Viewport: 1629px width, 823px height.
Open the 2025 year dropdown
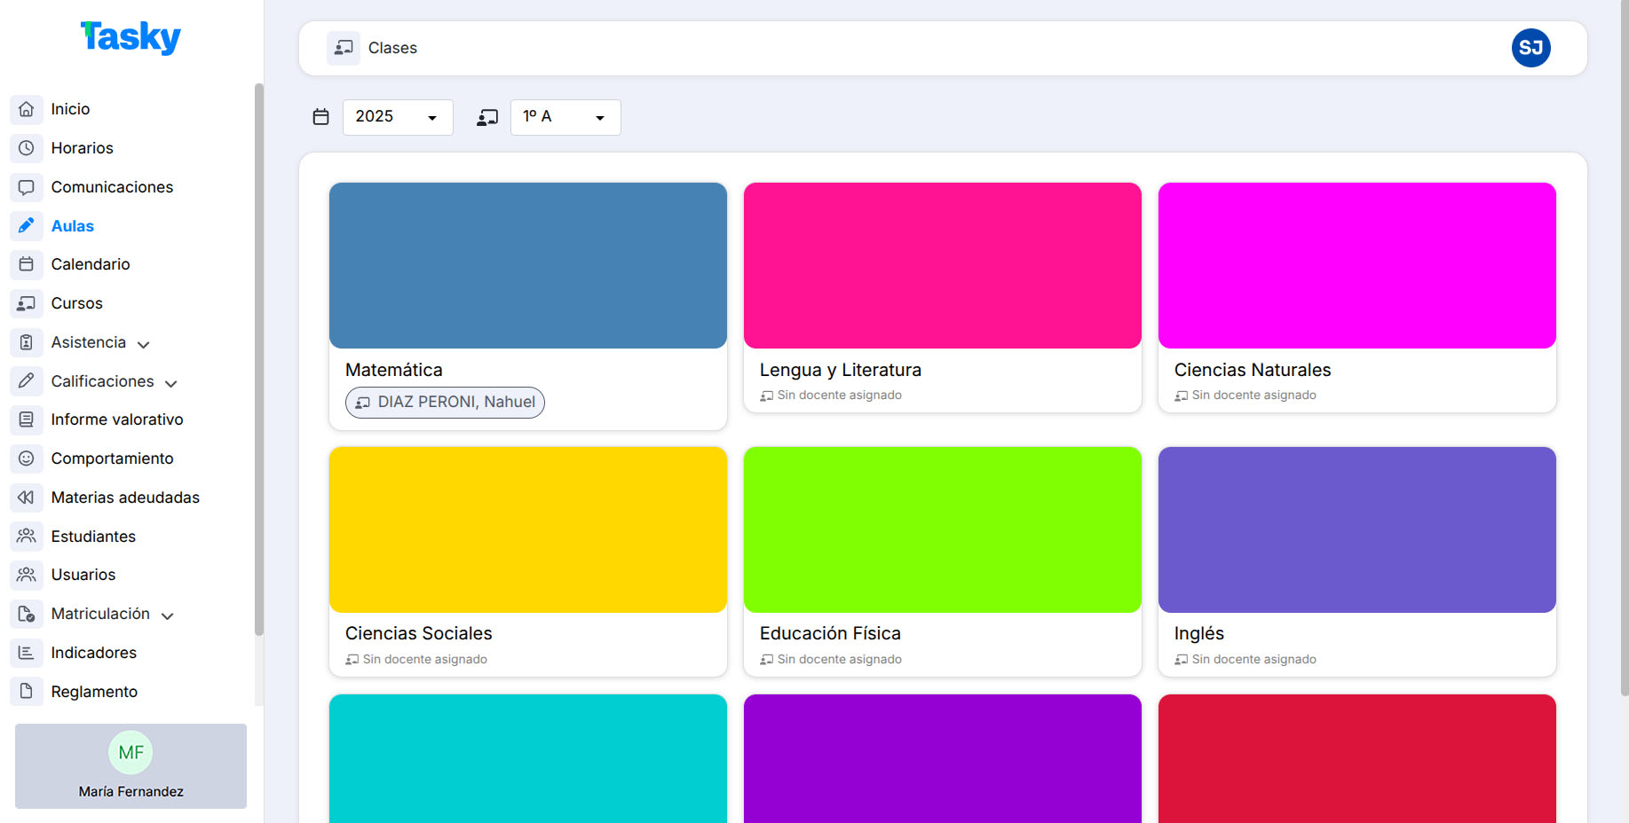click(398, 117)
